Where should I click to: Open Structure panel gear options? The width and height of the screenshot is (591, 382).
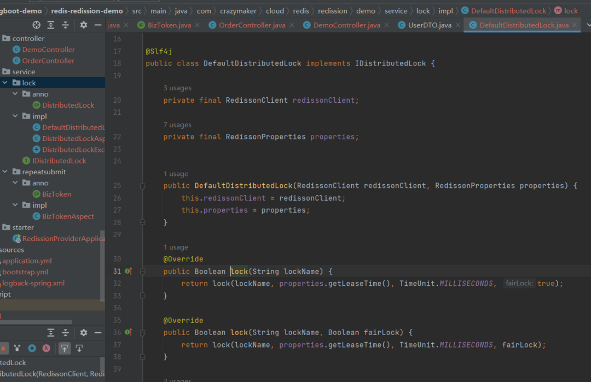84,333
